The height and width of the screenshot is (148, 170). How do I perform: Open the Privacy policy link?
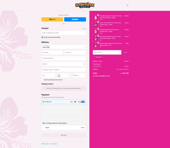pos(54,144)
